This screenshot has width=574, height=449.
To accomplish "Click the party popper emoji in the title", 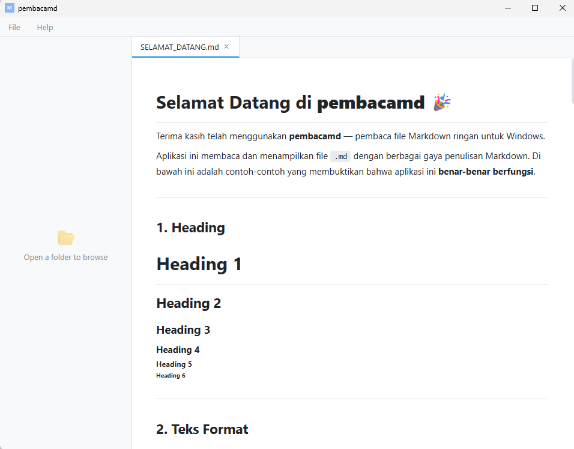I will [443, 103].
